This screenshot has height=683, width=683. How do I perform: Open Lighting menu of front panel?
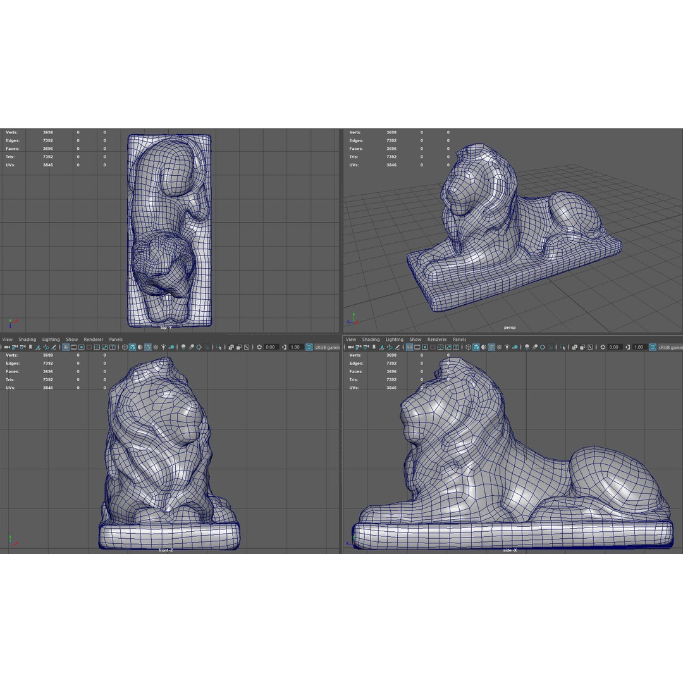[x=51, y=340]
